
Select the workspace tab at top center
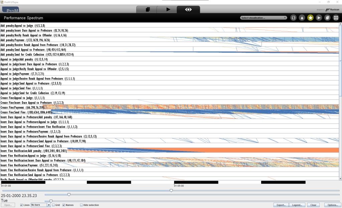point(147,10)
